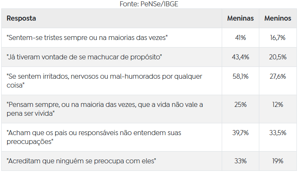
Task: Click the 'Fonte: PeNSe/IBGE' caption
Action: pyautogui.click(x=149, y=3)
